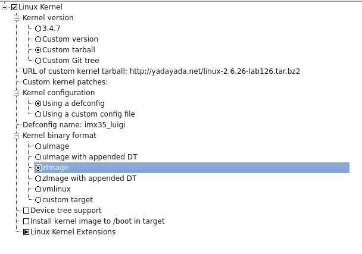Select the Custom kernel patches entry

pyautogui.click(x=65, y=82)
